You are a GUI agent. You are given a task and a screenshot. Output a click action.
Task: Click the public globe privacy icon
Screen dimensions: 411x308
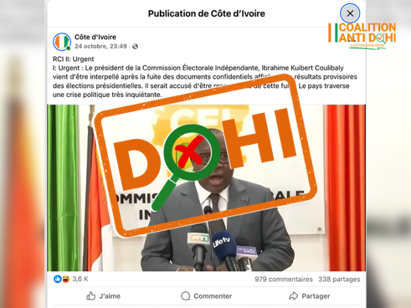tap(135, 46)
